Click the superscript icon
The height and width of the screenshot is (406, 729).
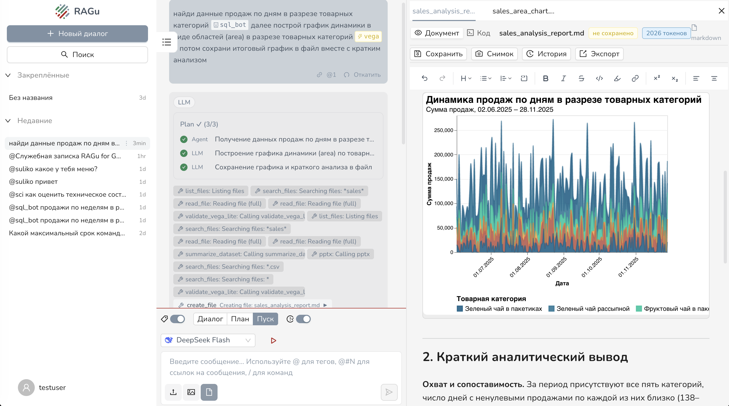657,78
